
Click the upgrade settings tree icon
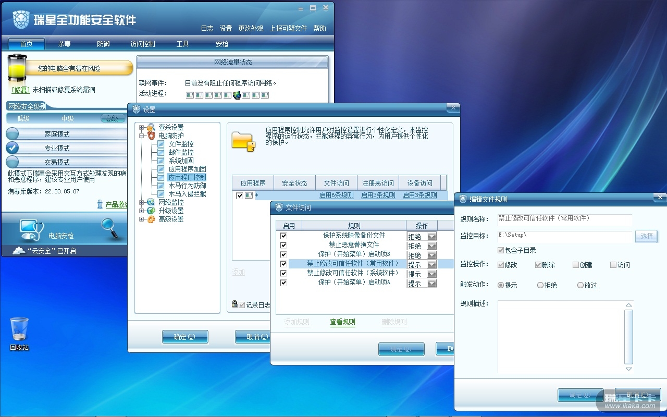[151, 211]
